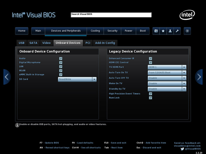
Task: Toggle the Digital Microphone checkbox
Action: 61,63
